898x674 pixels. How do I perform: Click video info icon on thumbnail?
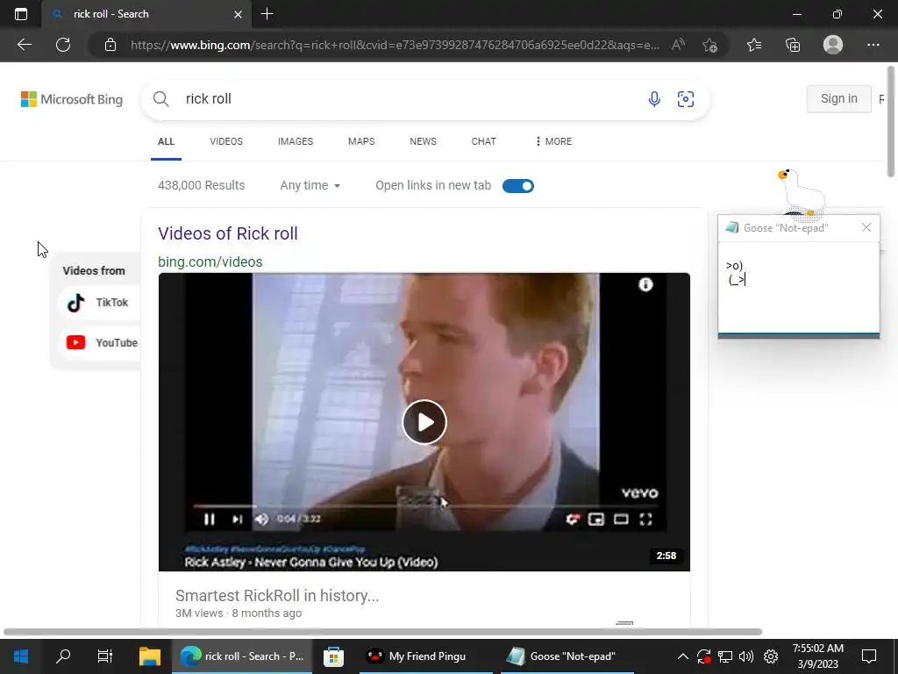(x=645, y=285)
